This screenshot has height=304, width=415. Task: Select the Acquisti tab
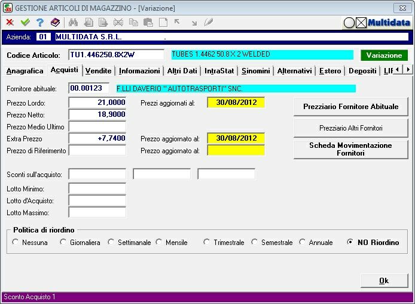[x=65, y=70]
